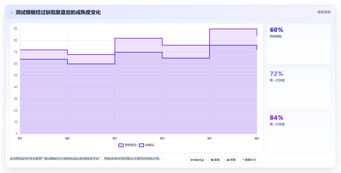Click the 0 y-axis tick label
Screen dimensions: 341x173
coord(16,134)
